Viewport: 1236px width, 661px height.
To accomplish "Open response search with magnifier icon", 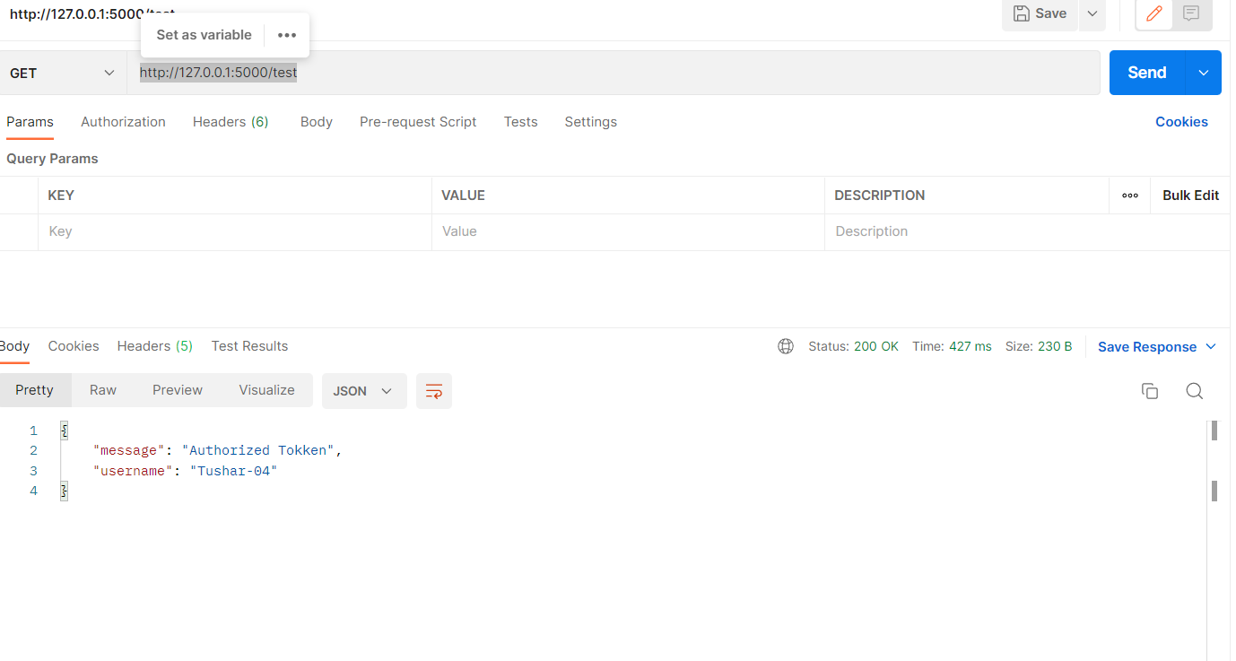I will pos(1194,391).
